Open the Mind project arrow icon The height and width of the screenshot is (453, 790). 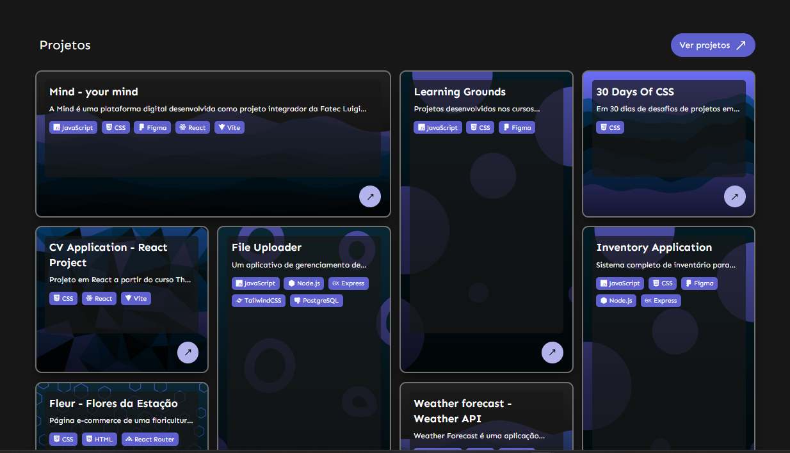tap(370, 196)
